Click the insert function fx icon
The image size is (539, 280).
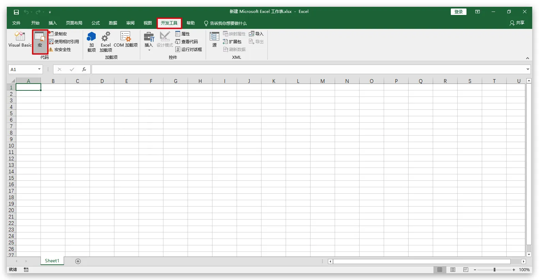click(84, 69)
